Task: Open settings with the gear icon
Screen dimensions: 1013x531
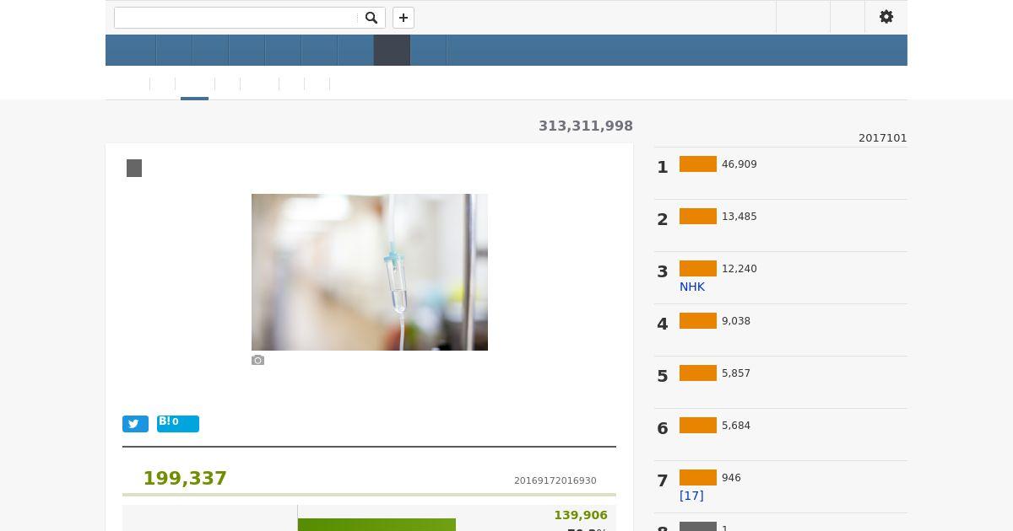Action: click(x=886, y=17)
